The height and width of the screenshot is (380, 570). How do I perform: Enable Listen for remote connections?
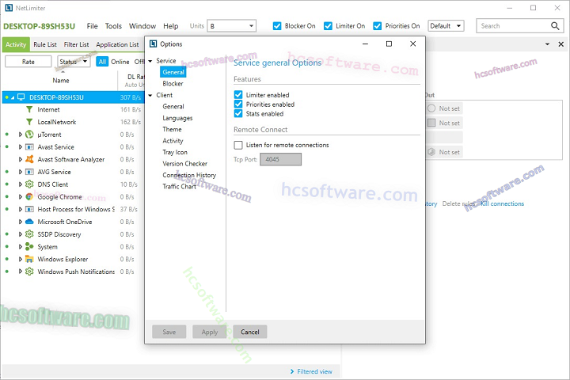pyautogui.click(x=238, y=145)
